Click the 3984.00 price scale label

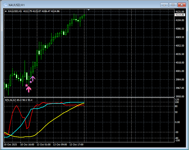pos(180,79)
